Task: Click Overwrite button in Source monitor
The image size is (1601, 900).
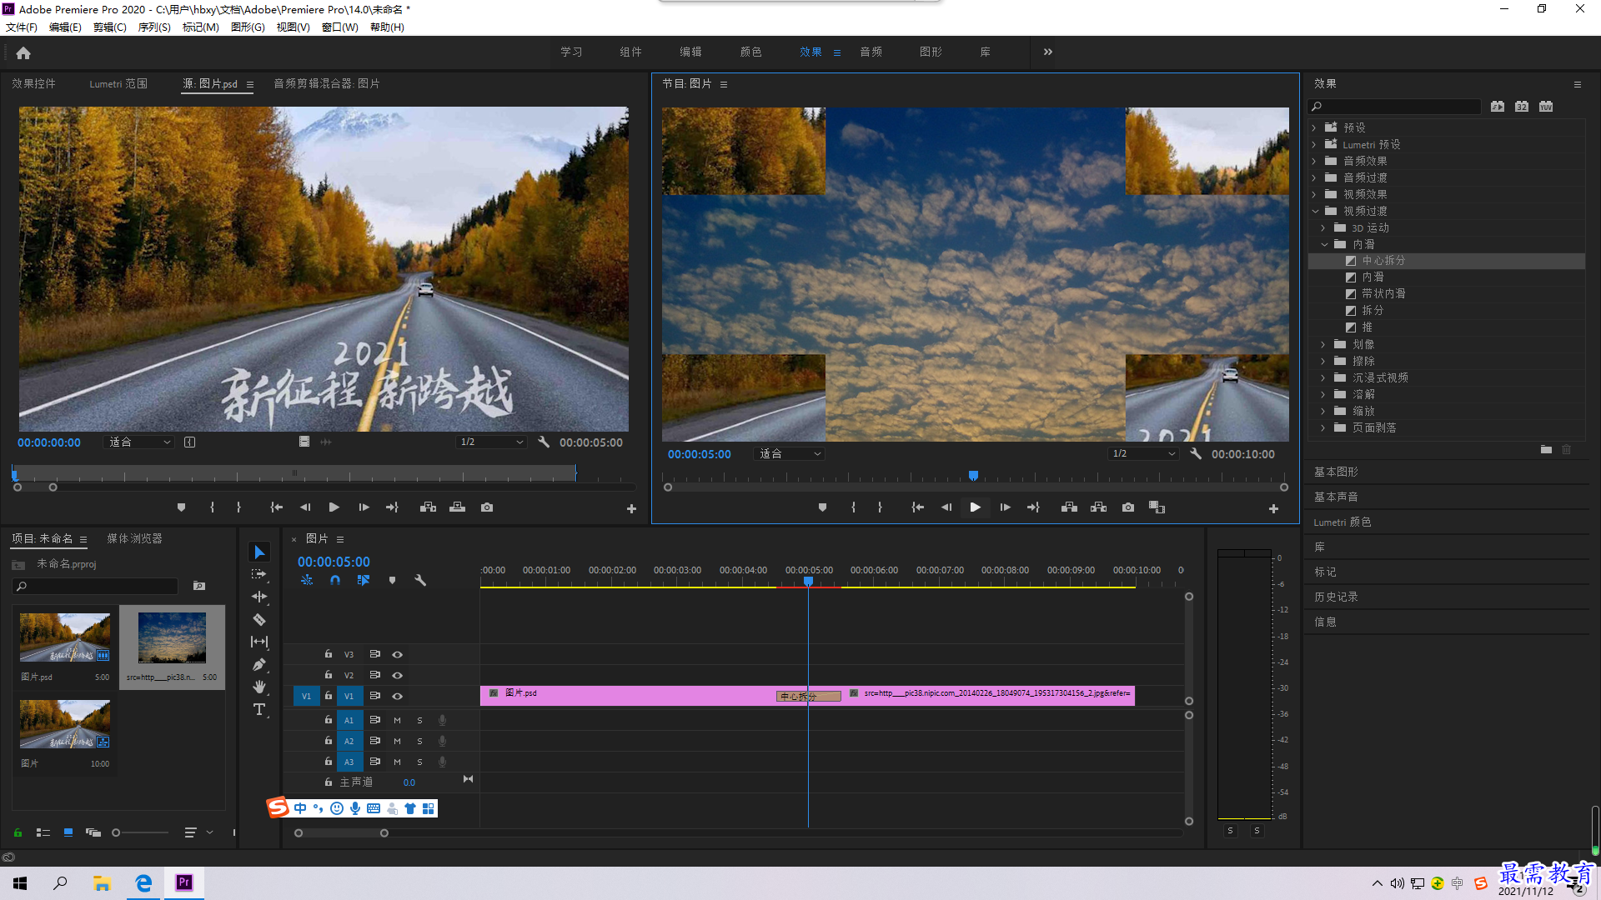Action: click(457, 507)
